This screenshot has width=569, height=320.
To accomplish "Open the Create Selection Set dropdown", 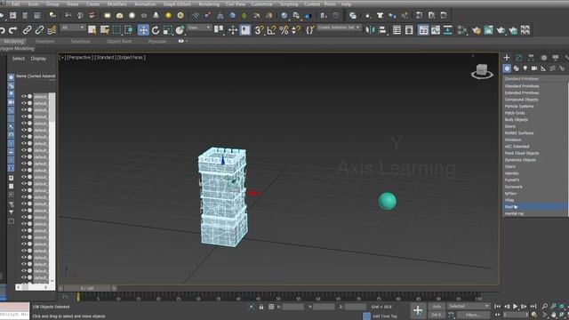I will coord(340,28).
